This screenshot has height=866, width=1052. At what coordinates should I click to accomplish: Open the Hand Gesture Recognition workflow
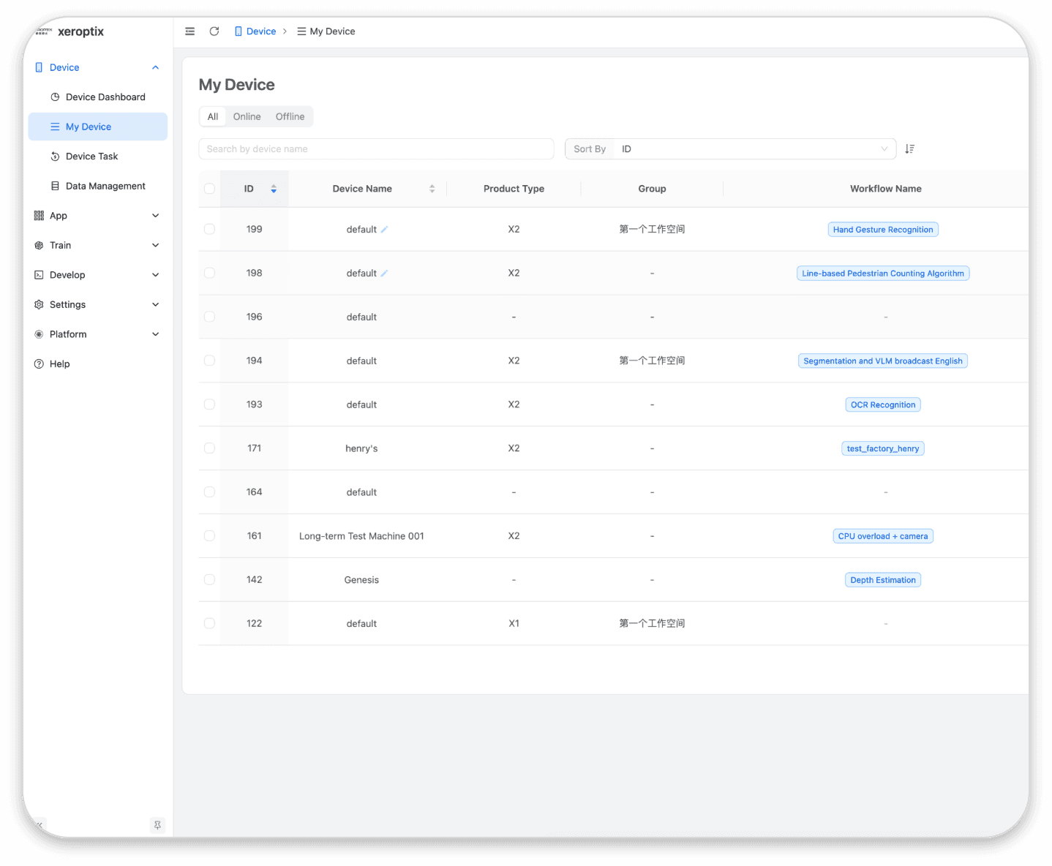point(883,230)
